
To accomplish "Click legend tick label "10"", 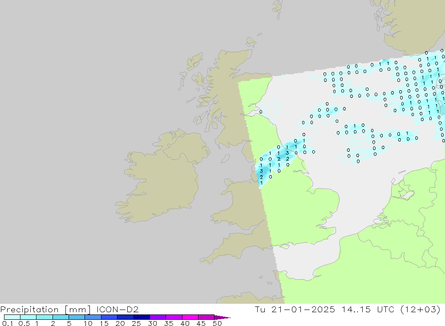I will pos(88,323).
